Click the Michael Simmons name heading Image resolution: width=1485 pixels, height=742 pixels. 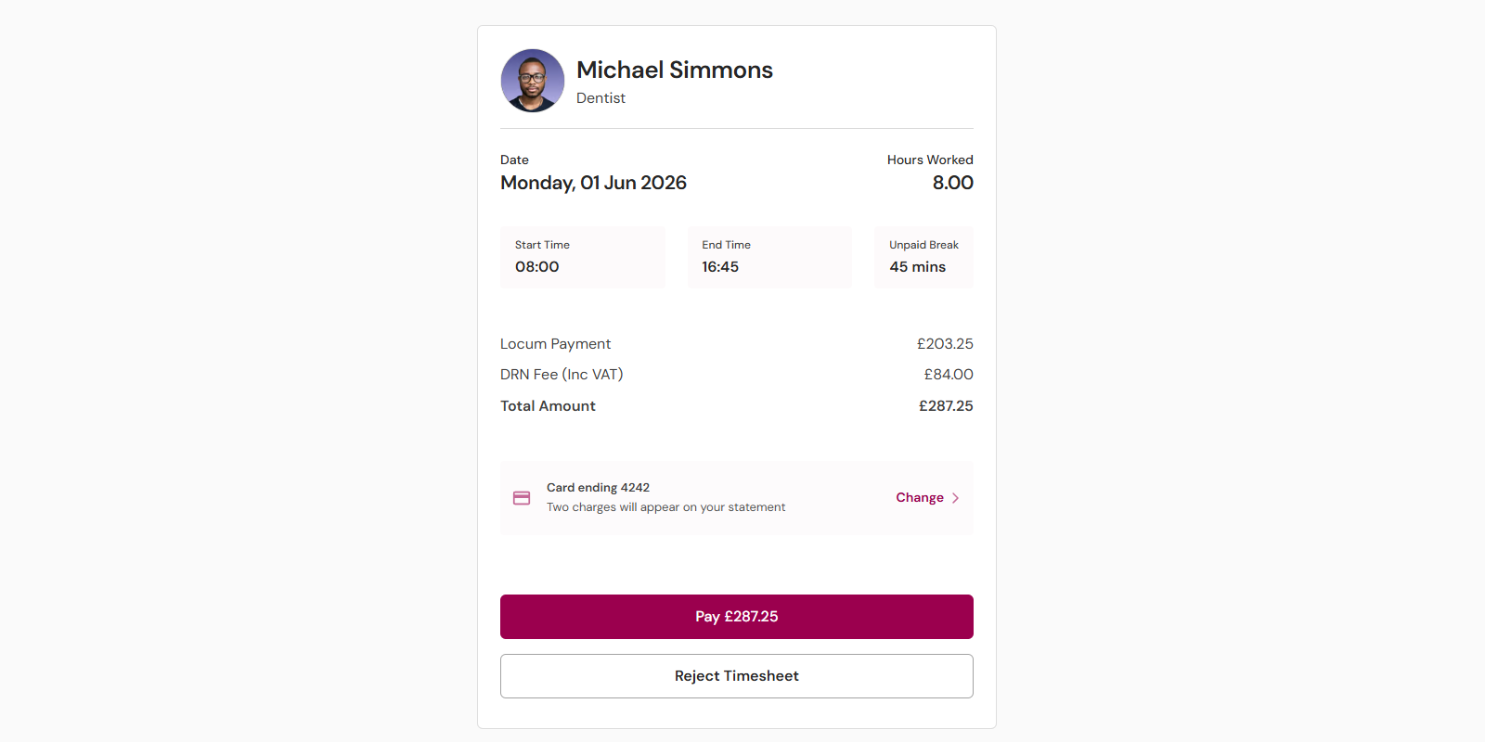click(x=675, y=70)
